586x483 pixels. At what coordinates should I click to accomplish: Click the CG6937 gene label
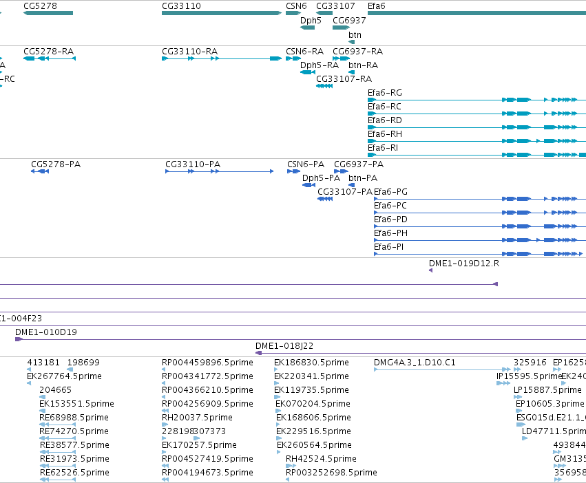[x=349, y=21]
